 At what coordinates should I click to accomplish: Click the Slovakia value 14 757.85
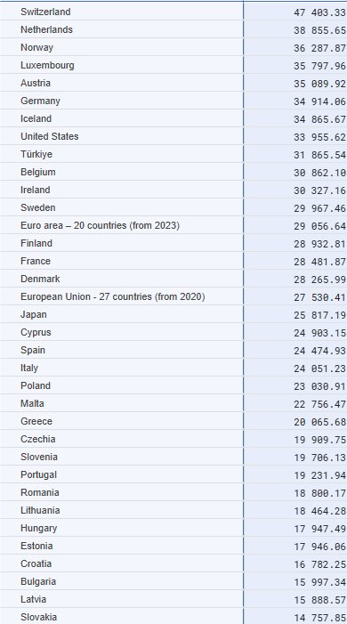tap(320, 618)
